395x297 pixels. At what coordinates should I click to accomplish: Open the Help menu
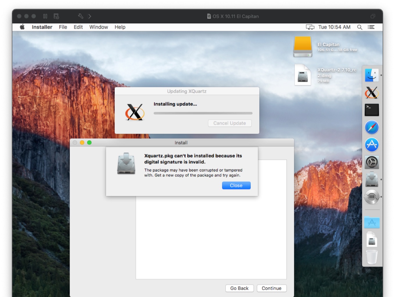click(x=120, y=27)
